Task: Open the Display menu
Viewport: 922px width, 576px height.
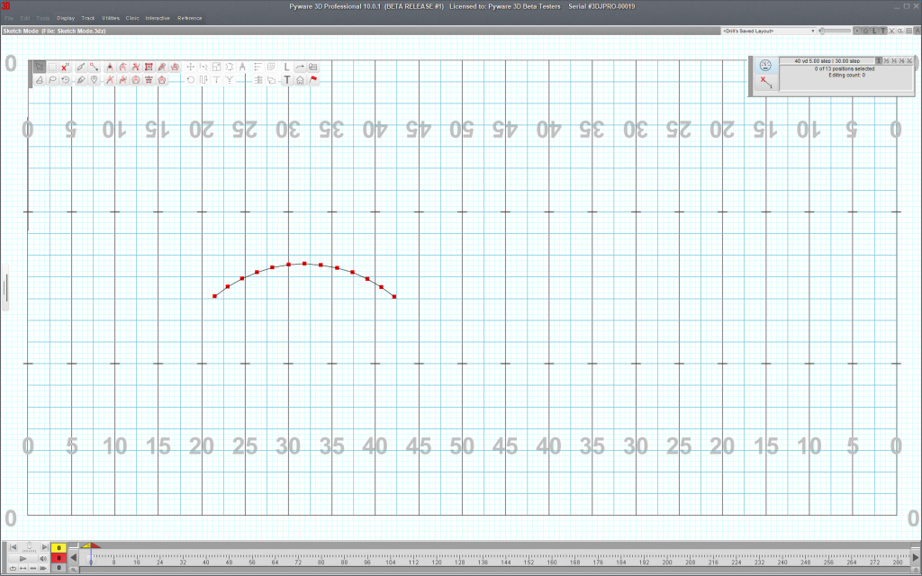Action: 66,18
